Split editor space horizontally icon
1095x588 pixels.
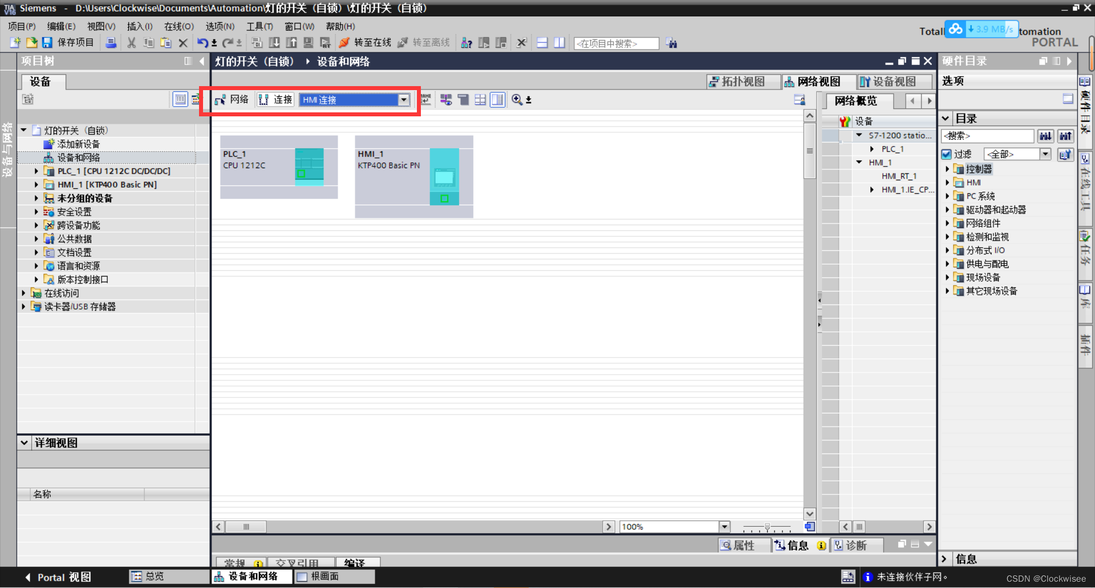(x=542, y=43)
